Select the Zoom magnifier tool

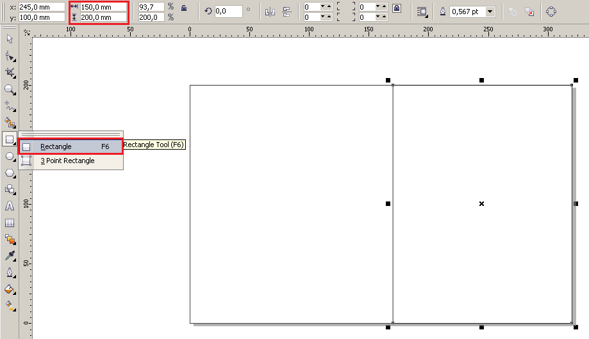tap(10, 90)
